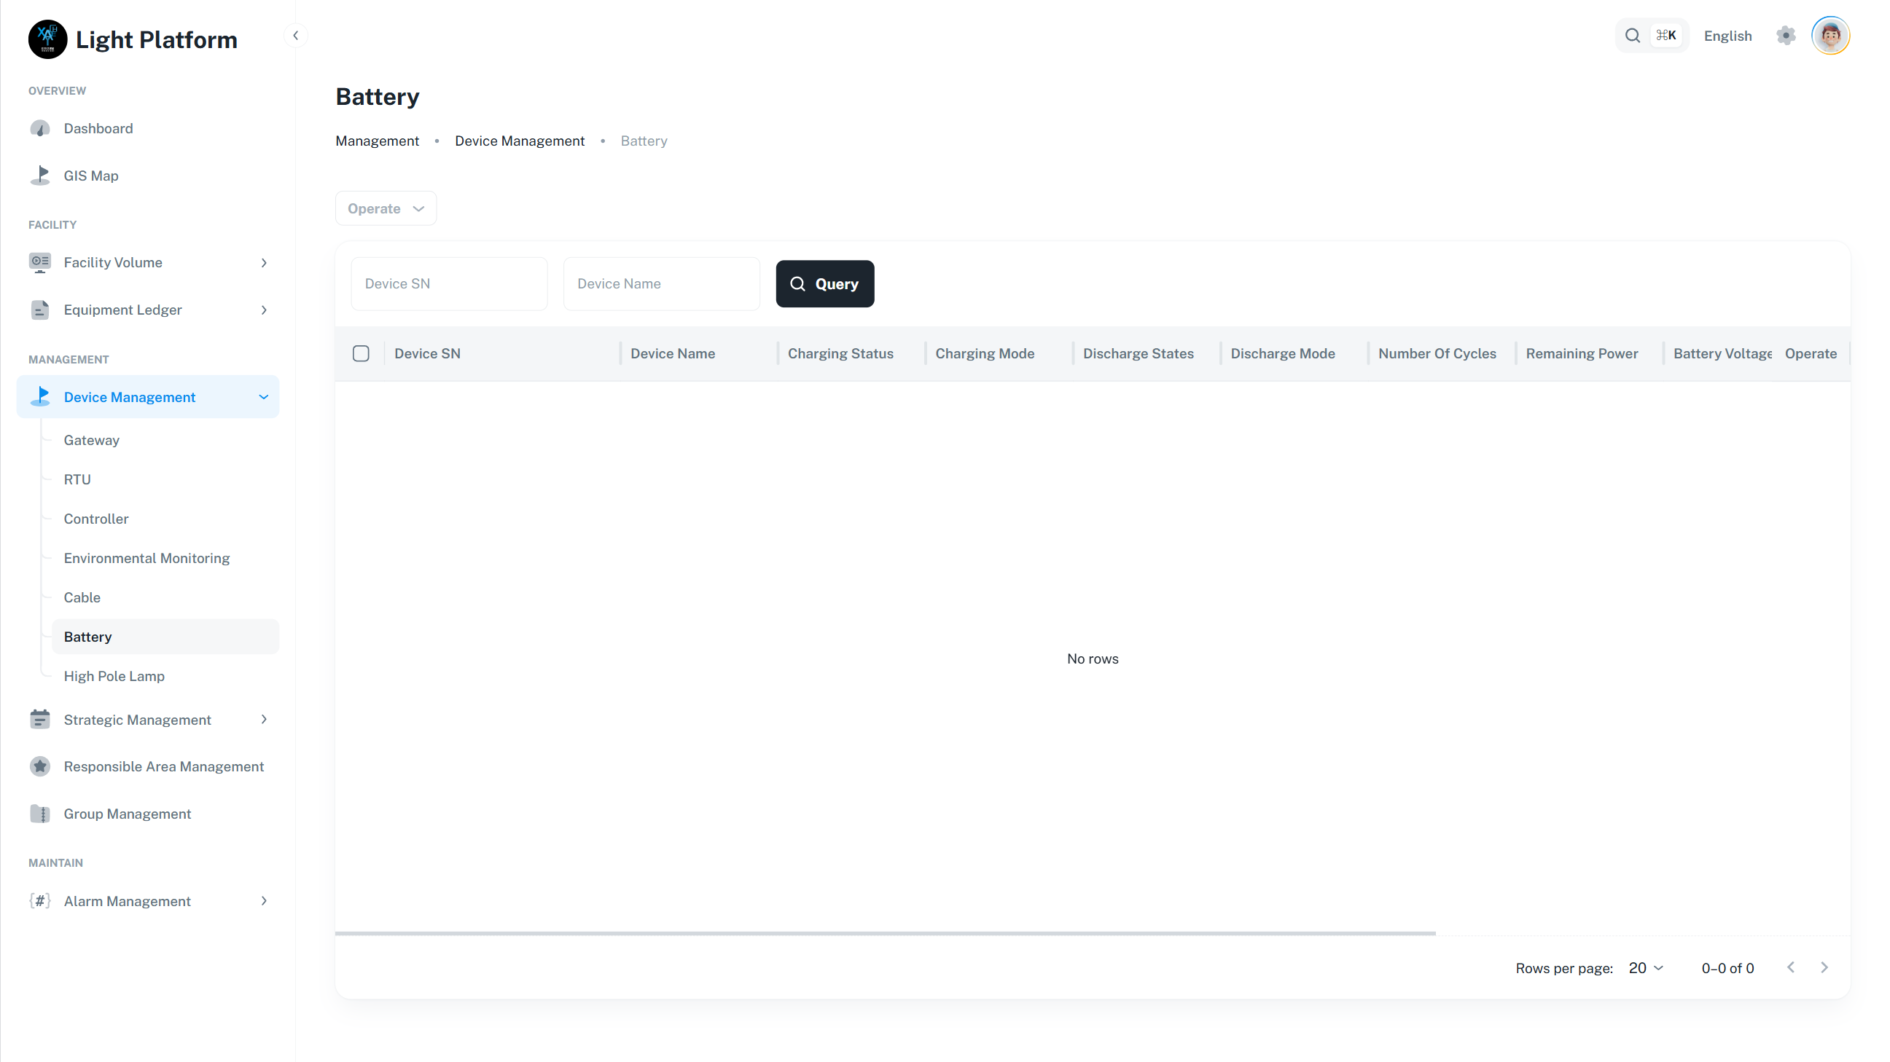
Task: Select the Gateway submenu item
Action: pyautogui.click(x=92, y=440)
